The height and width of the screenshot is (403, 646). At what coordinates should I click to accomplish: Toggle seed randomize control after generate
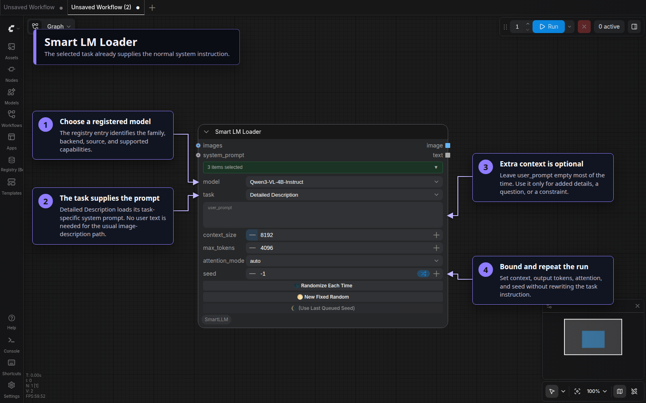tap(423, 274)
